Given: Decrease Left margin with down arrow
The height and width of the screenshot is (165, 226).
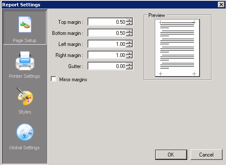Looking at the screenshot, I should tap(129, 46).
